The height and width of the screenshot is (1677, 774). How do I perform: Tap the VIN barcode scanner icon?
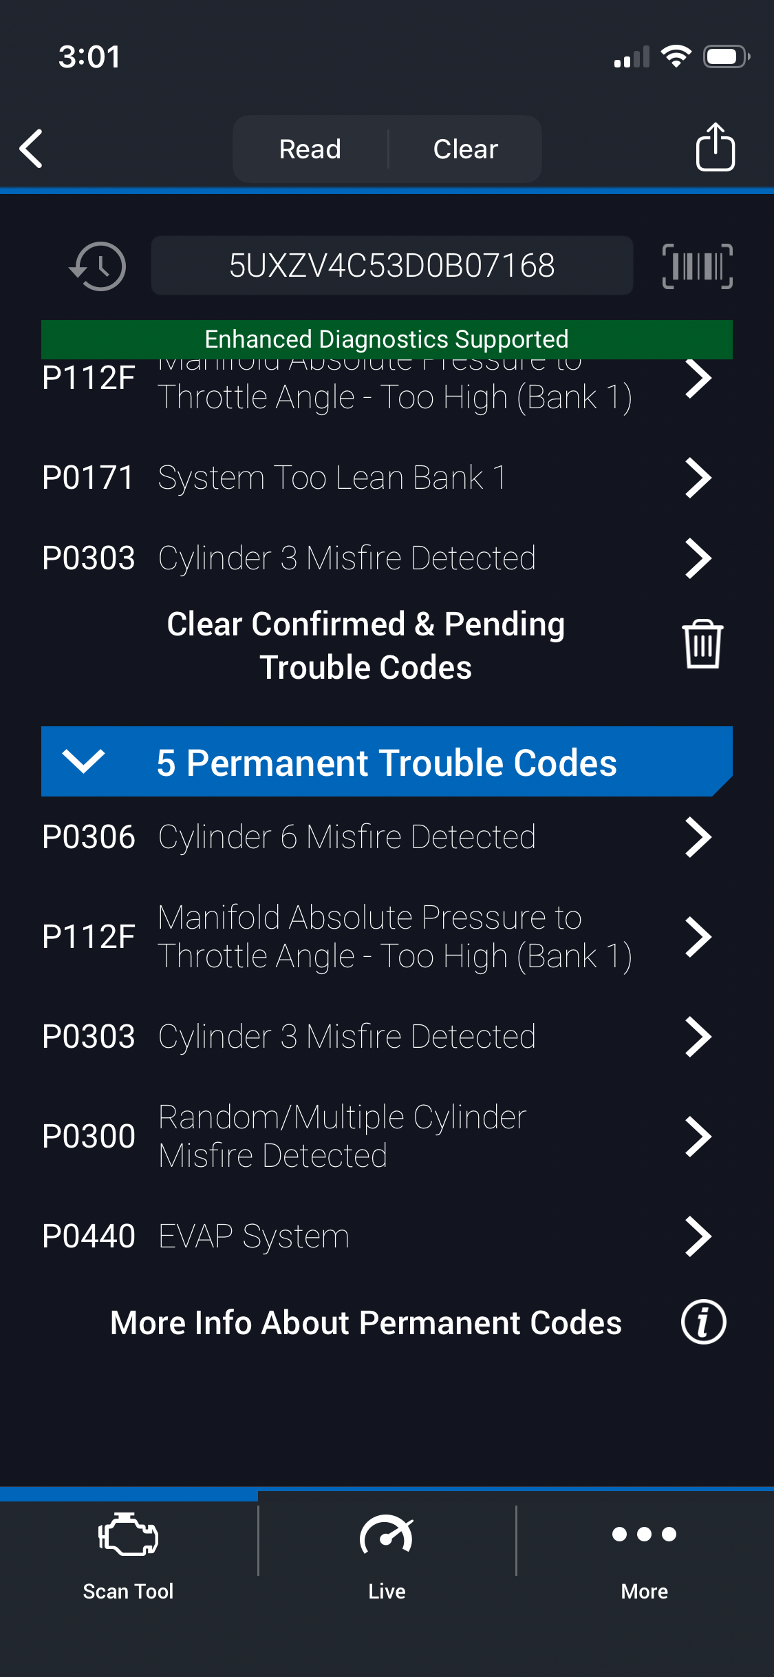coord(697,266)
